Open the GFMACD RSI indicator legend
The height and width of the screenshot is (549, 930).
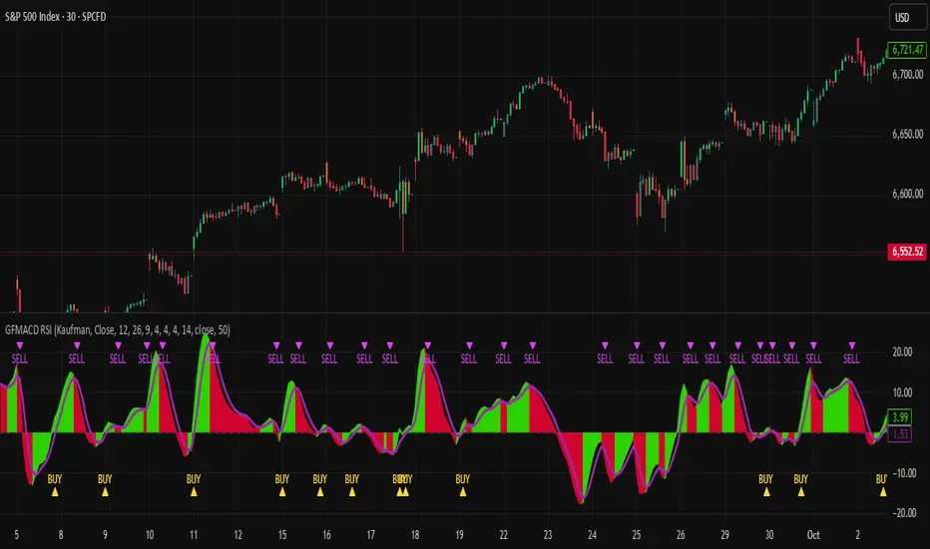click(118, 330)
